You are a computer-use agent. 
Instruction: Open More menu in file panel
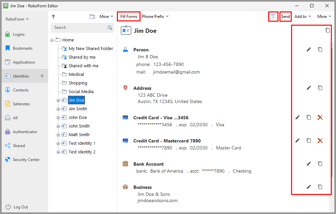point(106,17)
